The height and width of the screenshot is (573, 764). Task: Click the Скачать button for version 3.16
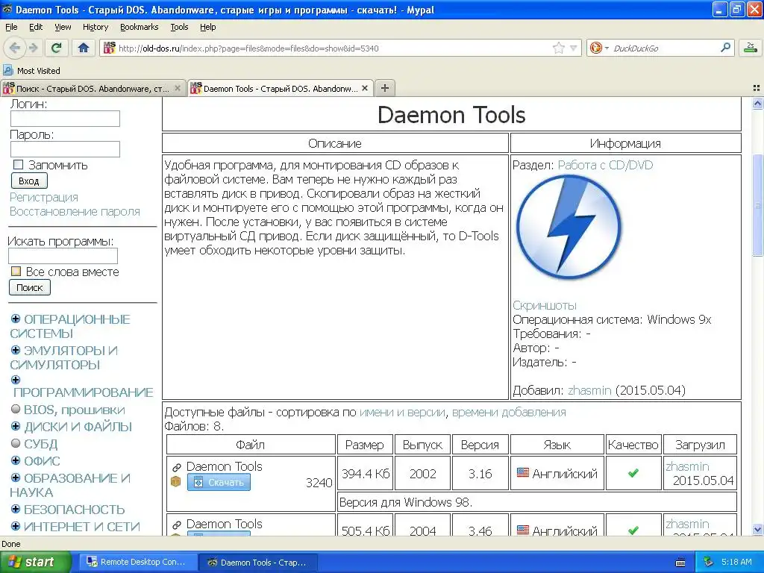tap(219, 483)
